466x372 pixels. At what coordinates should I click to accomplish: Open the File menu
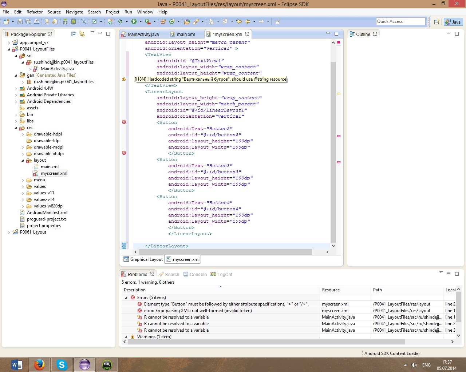(x=6, y=12)
